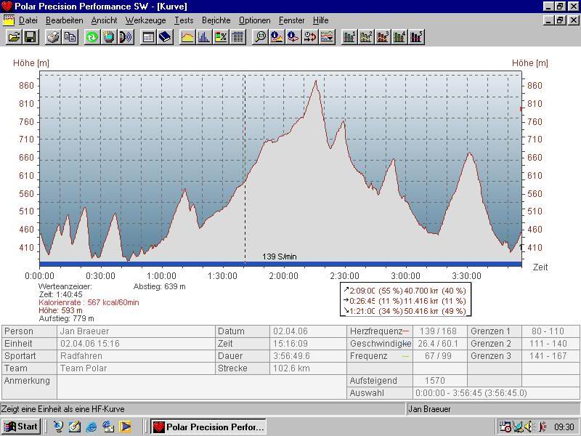Click the chart icon numbered 5

coord(416,37)
